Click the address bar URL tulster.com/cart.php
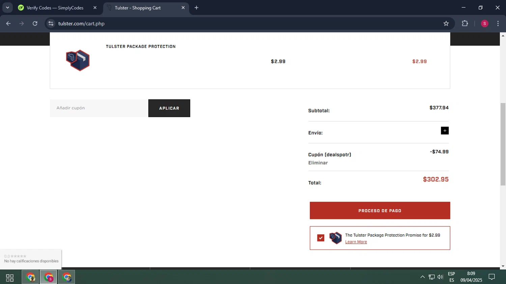506x284 pixels. 81,24
